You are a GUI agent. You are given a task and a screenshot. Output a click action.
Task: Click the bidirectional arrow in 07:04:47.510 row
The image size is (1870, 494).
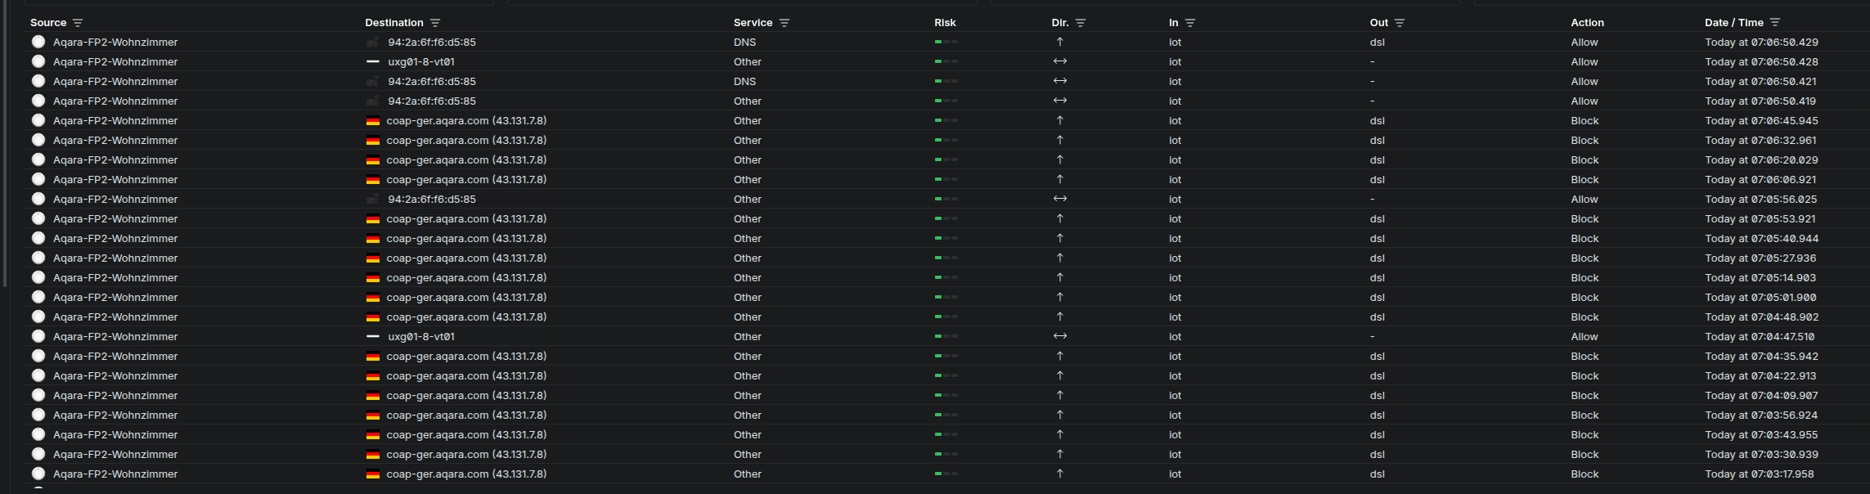tap(1060, 336)
